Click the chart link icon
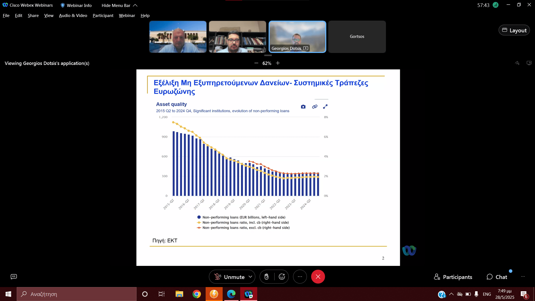535x301 pixels. point(315,107)
